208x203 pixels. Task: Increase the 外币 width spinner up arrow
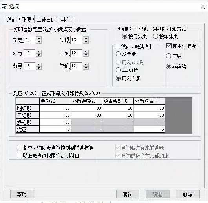[x=39, y=52]
